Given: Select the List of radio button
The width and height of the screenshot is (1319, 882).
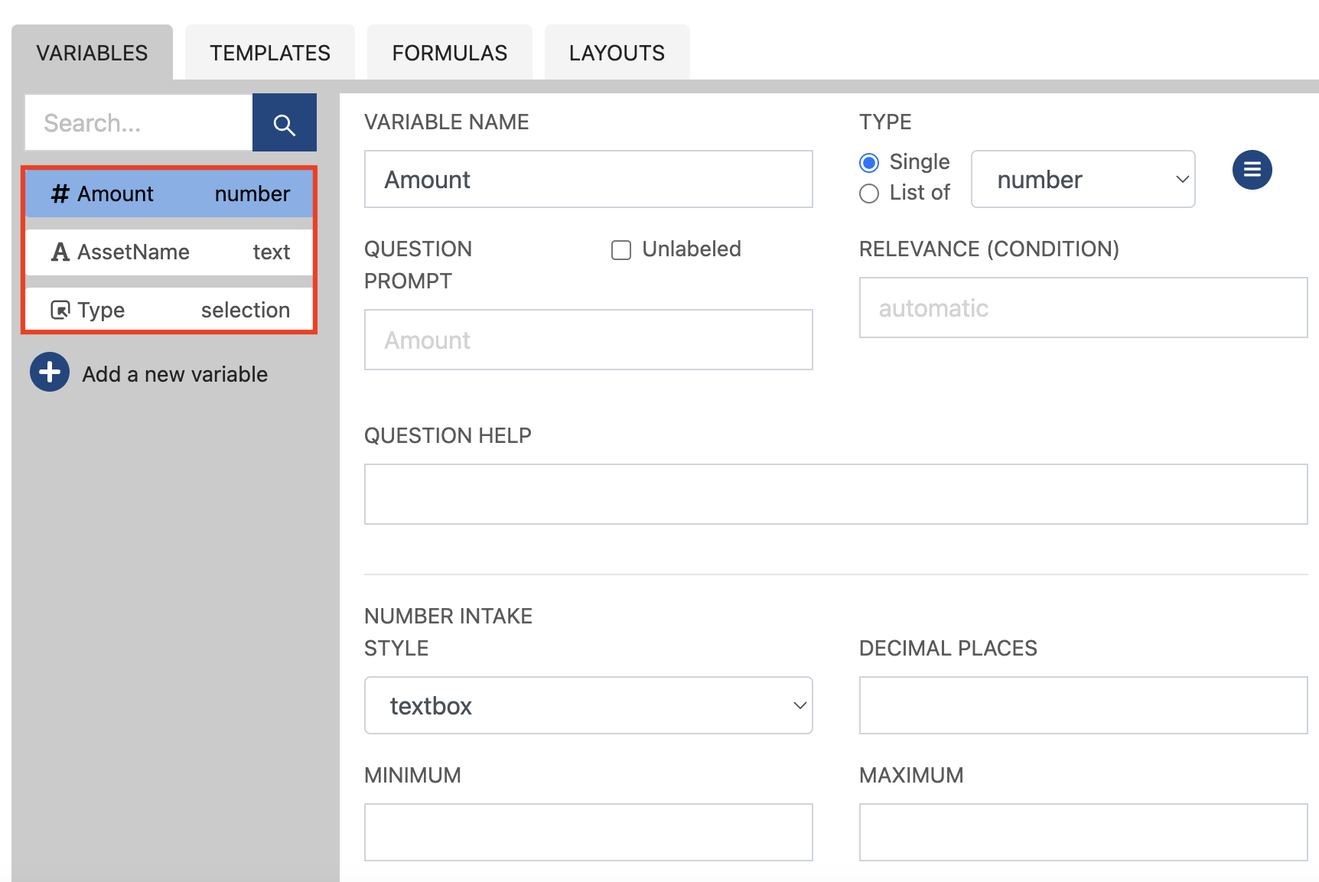Looking at the screenshot, I should (x=869, y=194).
